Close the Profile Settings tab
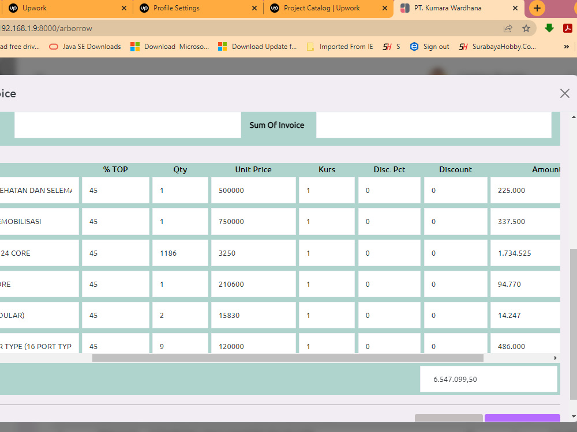The image size is (577, 432). (254, 8)
